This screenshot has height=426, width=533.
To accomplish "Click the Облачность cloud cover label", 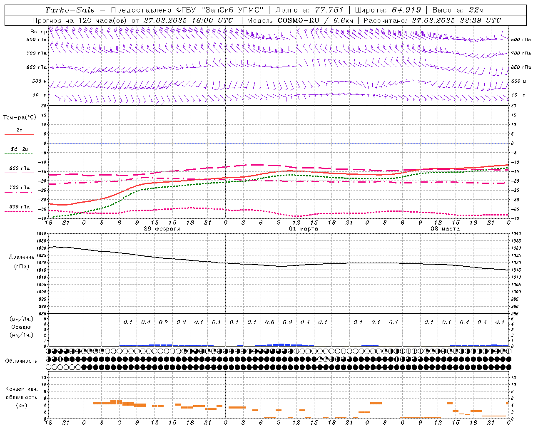I will 21,361.
